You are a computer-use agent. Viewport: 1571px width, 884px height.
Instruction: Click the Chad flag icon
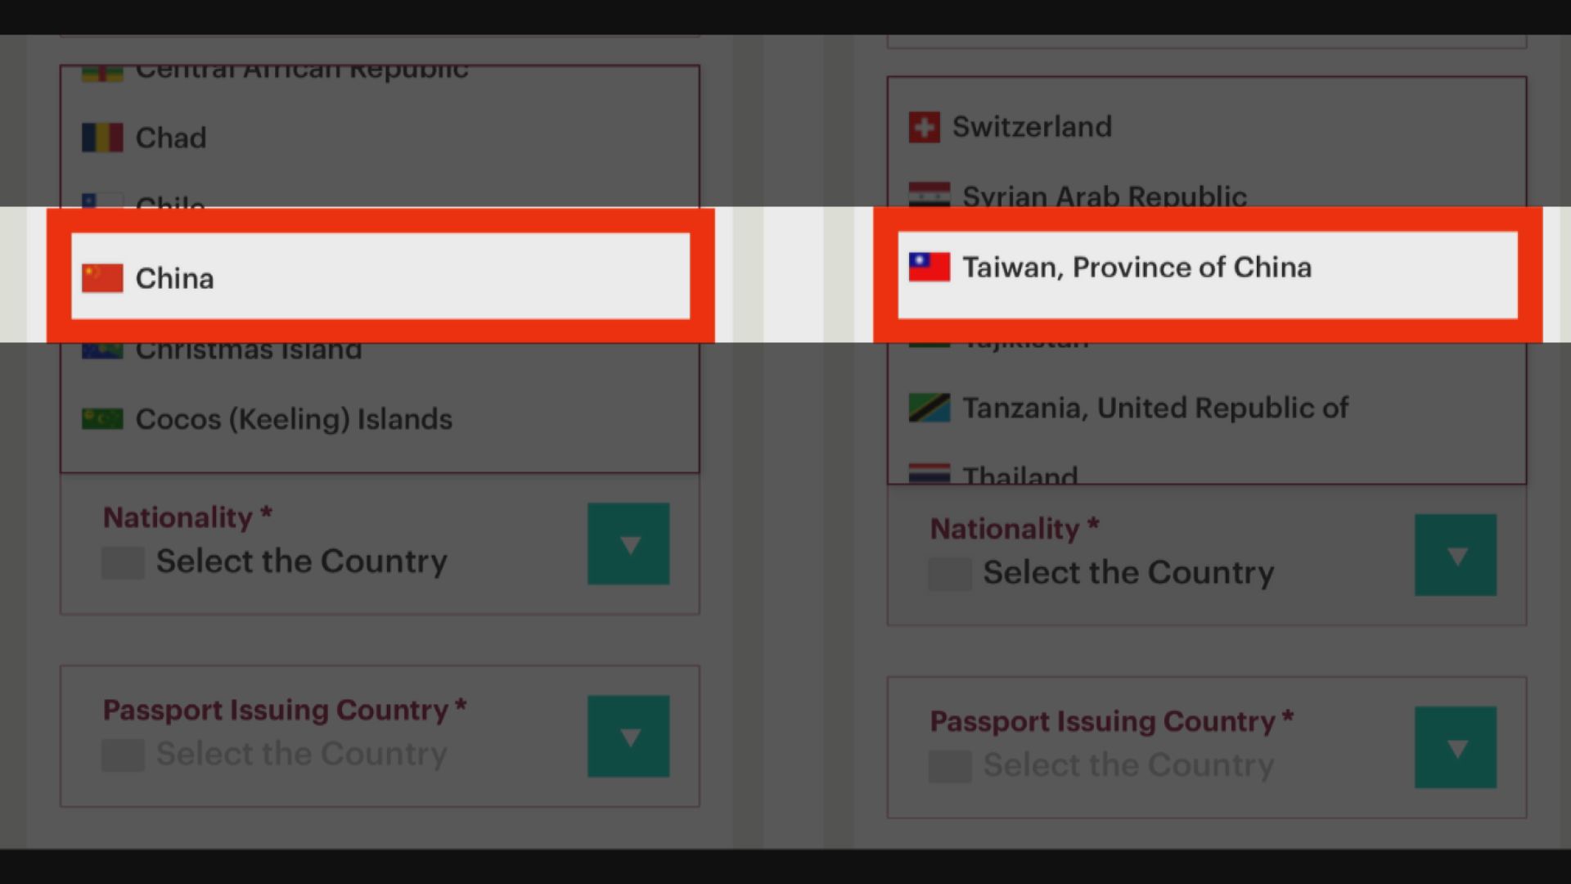click(102, 138)
